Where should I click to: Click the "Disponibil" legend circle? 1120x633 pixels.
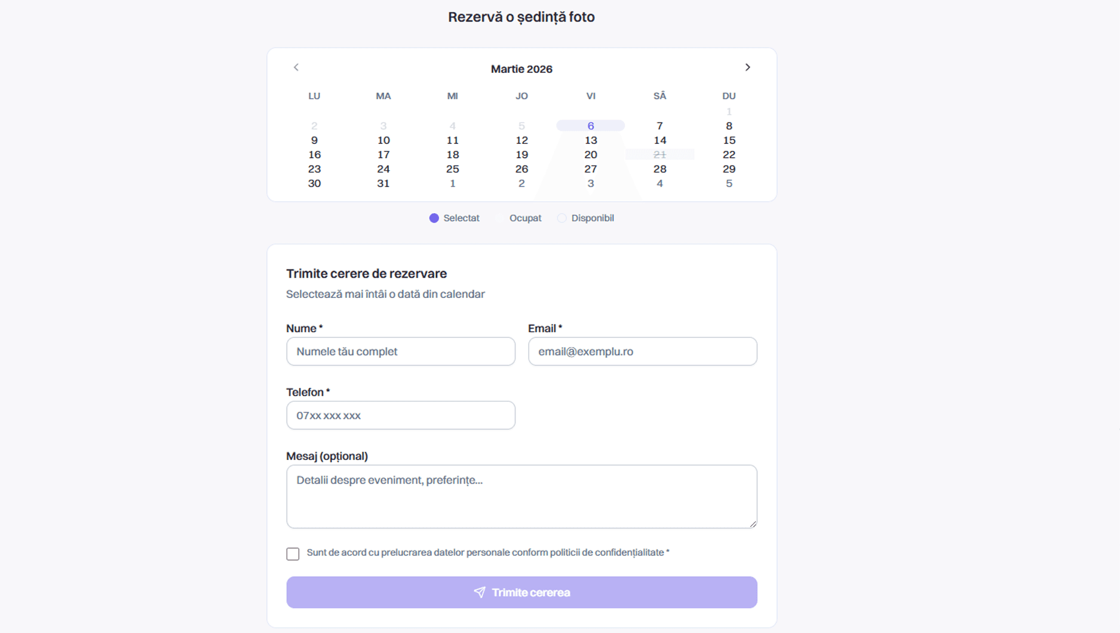click(561, 218)
